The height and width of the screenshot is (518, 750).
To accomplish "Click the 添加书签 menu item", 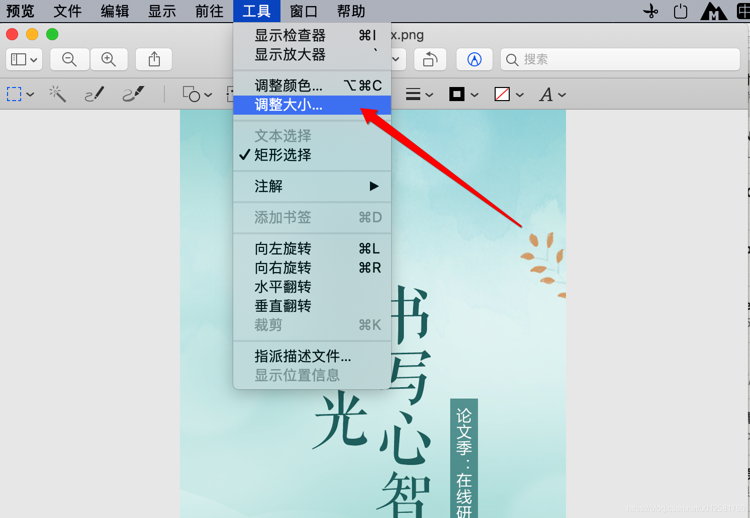I will (x=312, y=217).
